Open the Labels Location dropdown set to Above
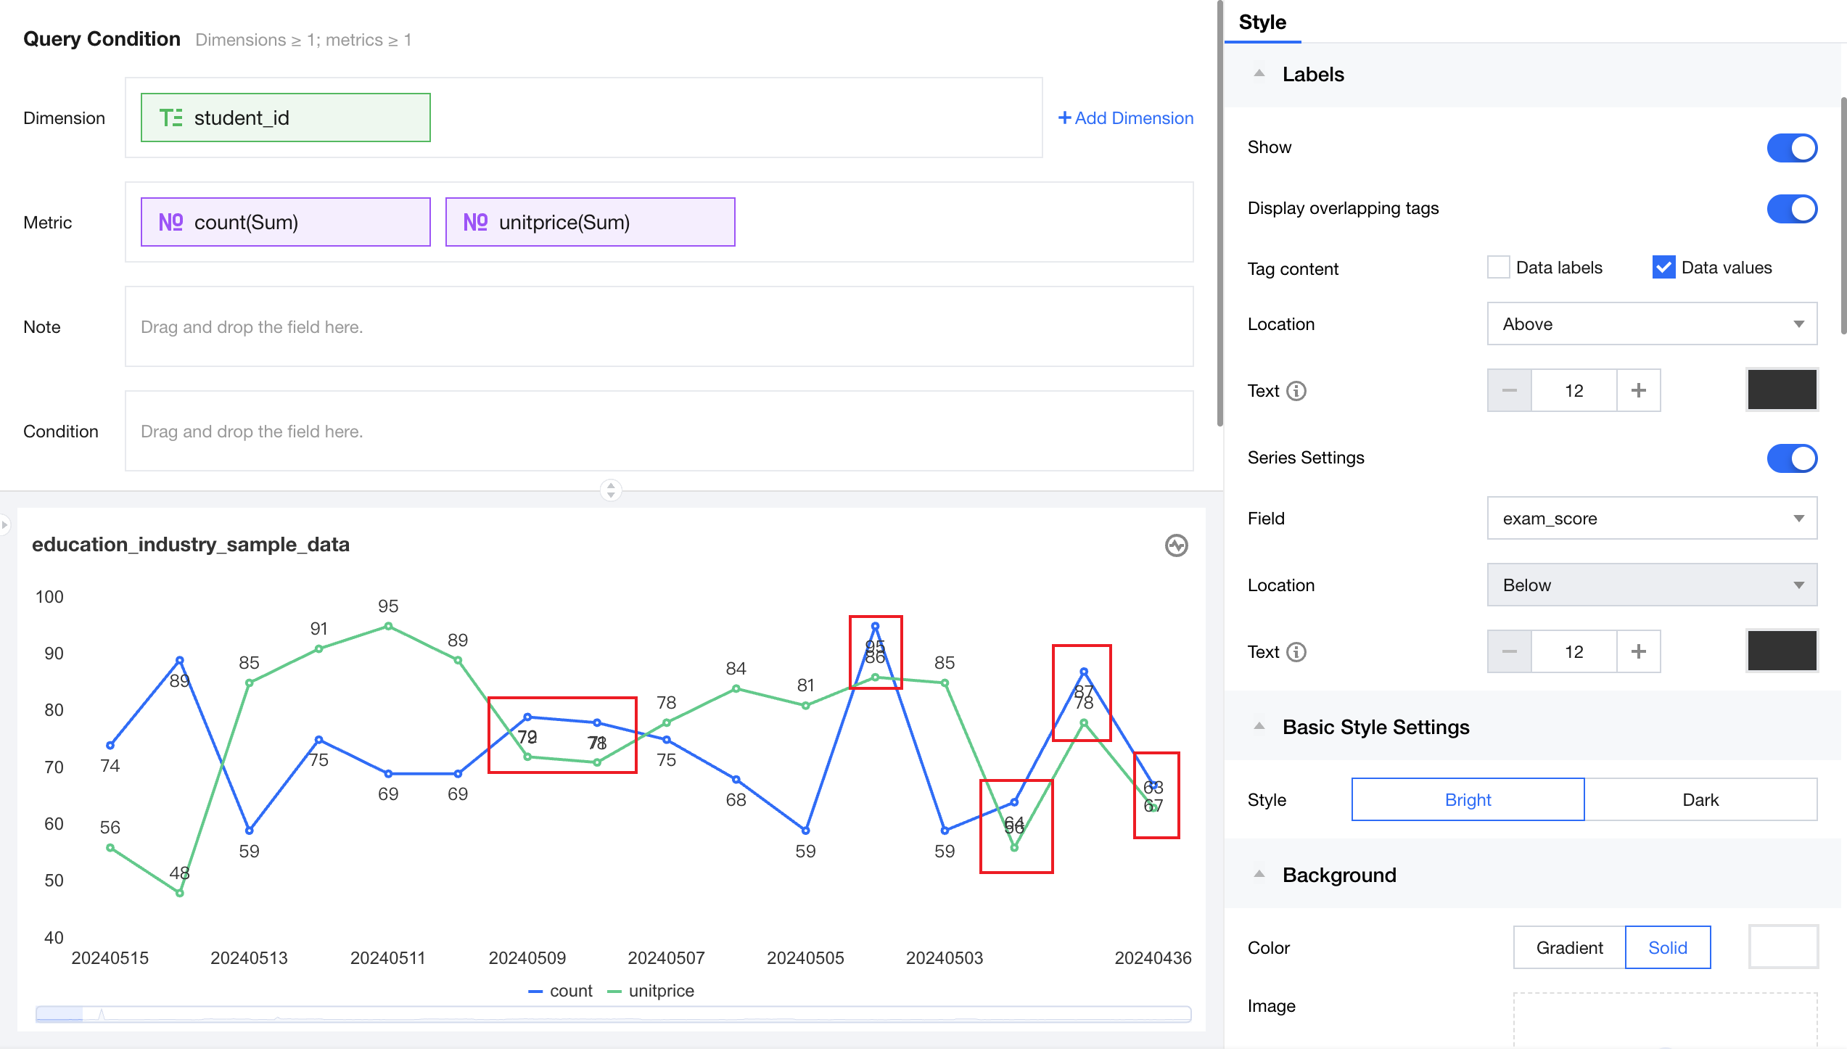The height and width of the screenshot is (1059, 1847). 1651,324
